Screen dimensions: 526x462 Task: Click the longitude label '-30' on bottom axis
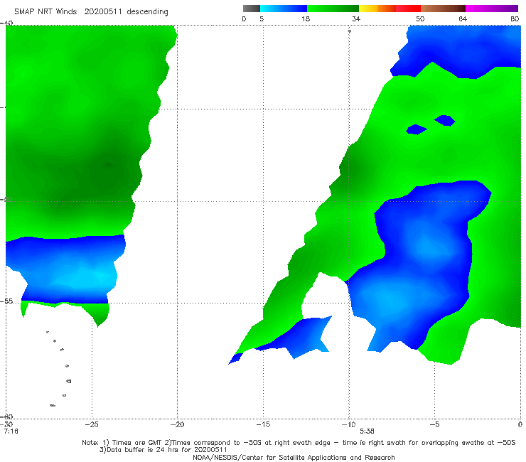(x=6, y=424)
